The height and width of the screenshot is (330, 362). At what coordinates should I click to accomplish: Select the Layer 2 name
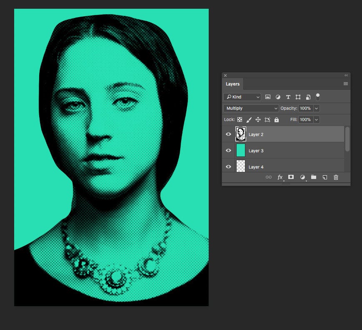[256, 134]
